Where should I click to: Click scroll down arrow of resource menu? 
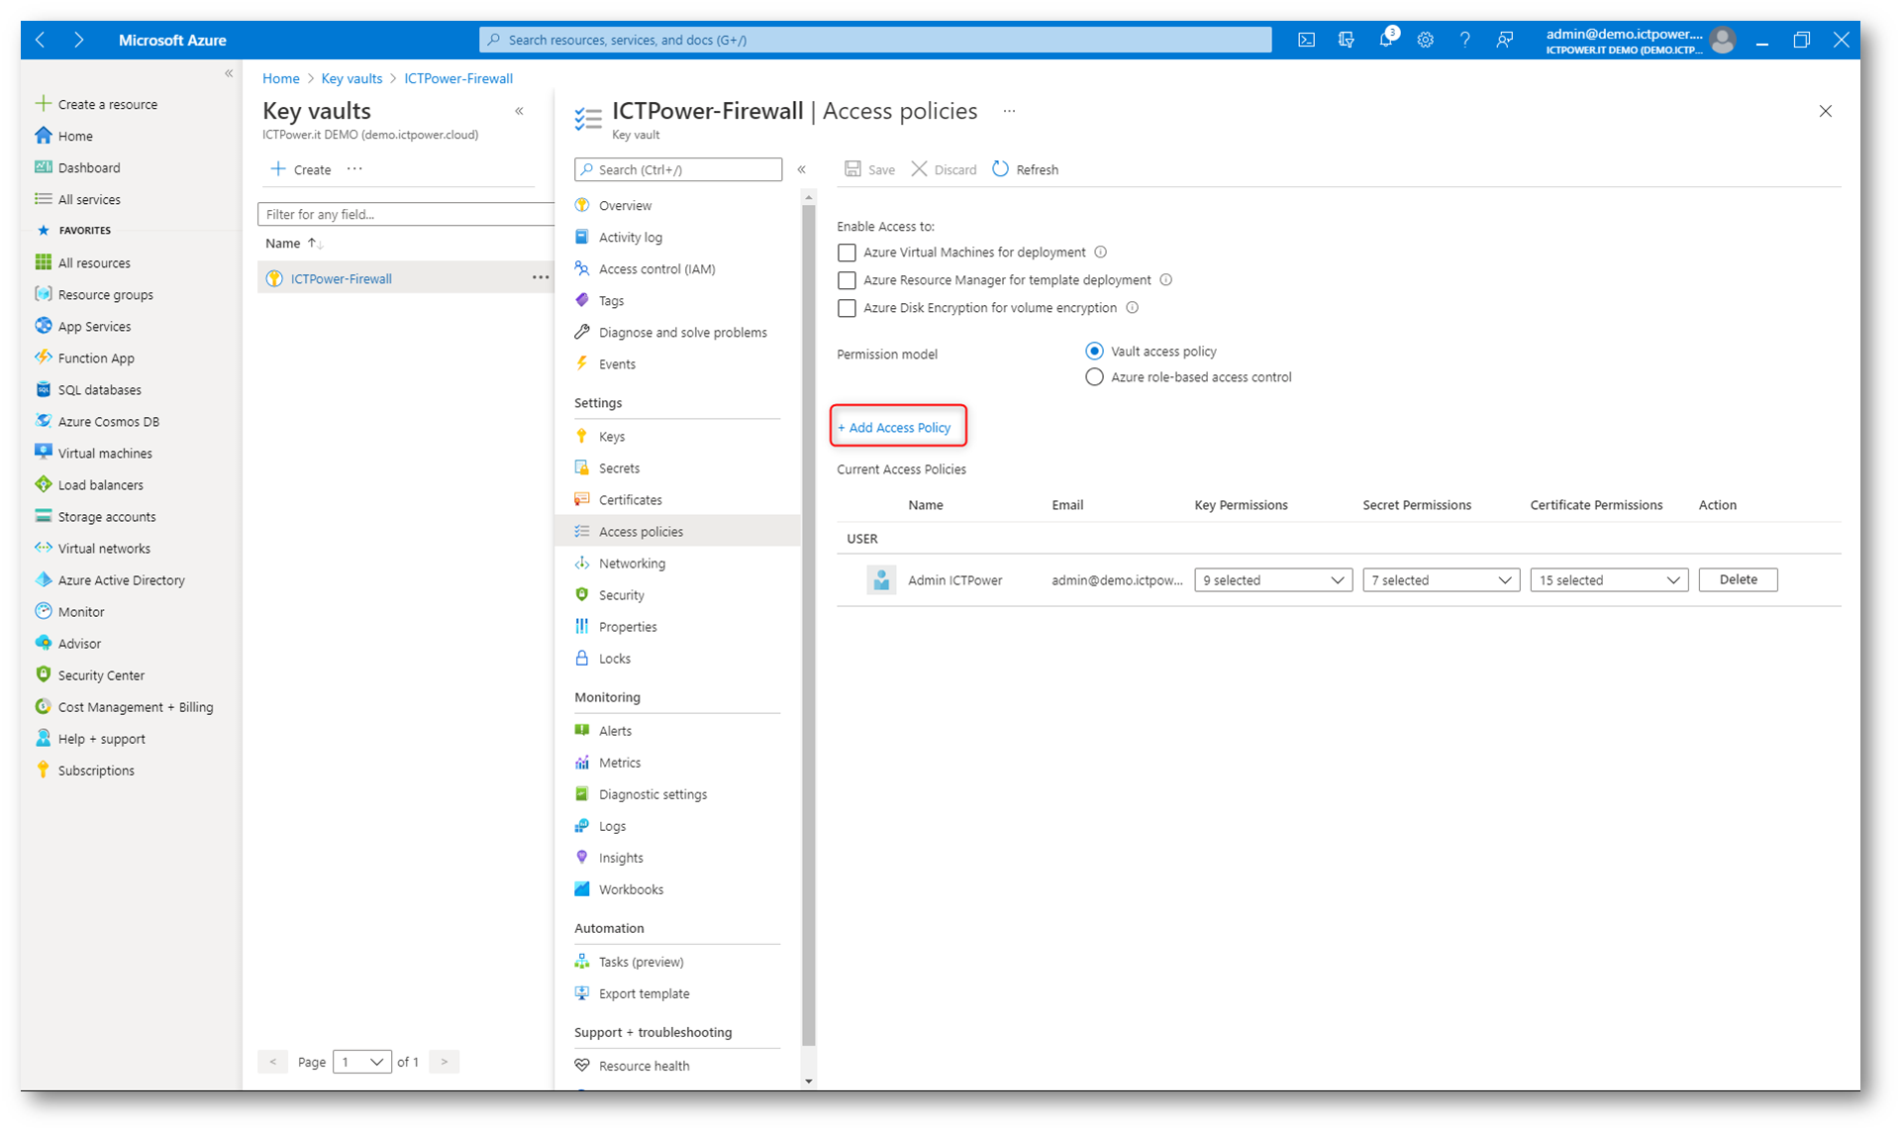(808, 1081)
